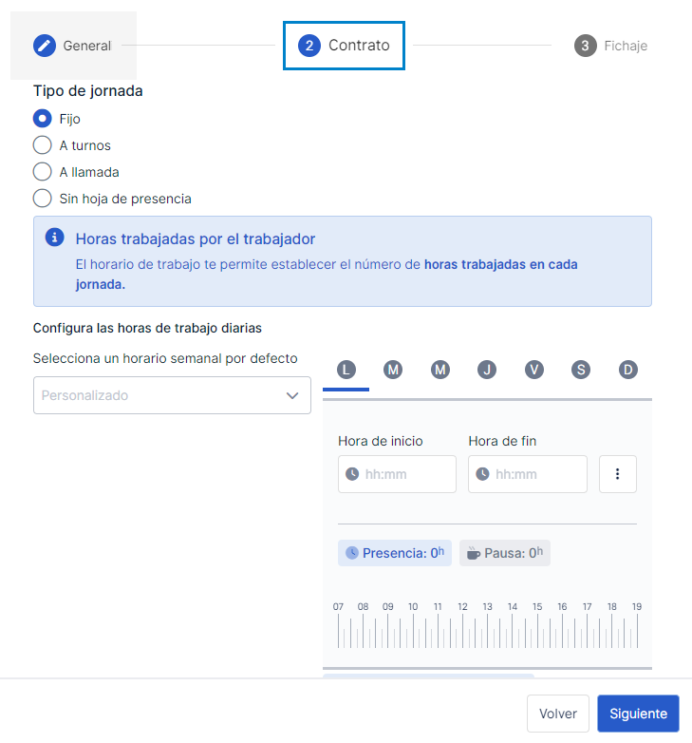Select the Sunday (D) day icon

pyautogui.click(x=628, y=370)
